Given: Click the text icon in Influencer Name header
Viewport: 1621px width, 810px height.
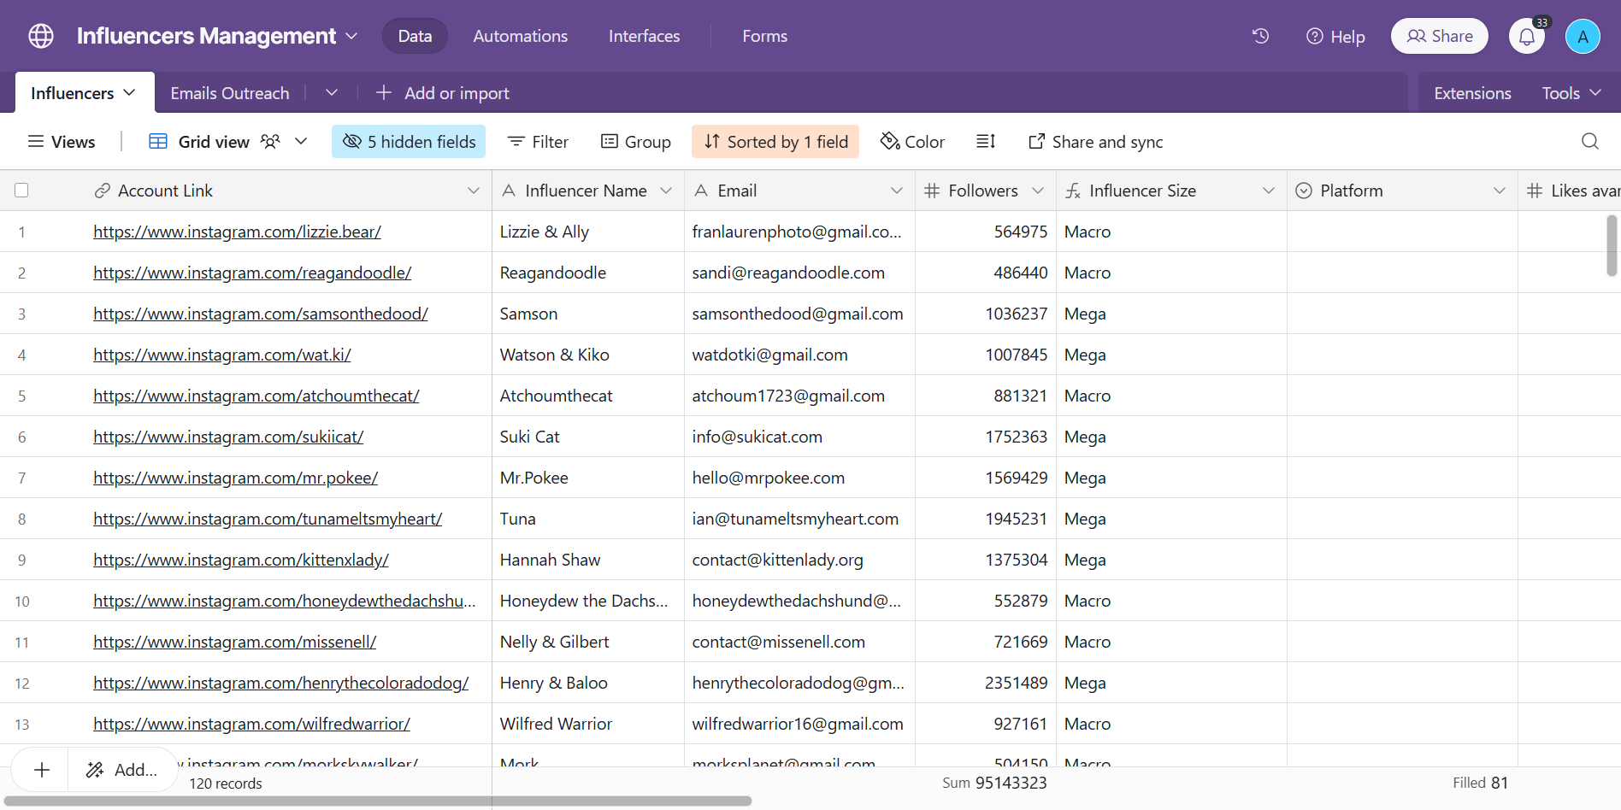Looking at the screenshot, I should 509,191.
